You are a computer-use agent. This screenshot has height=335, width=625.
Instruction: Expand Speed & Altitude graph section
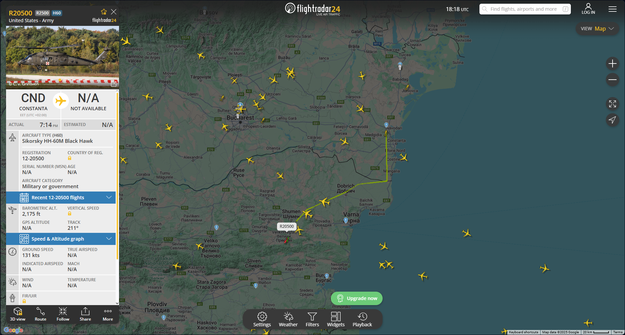[61, 239]
